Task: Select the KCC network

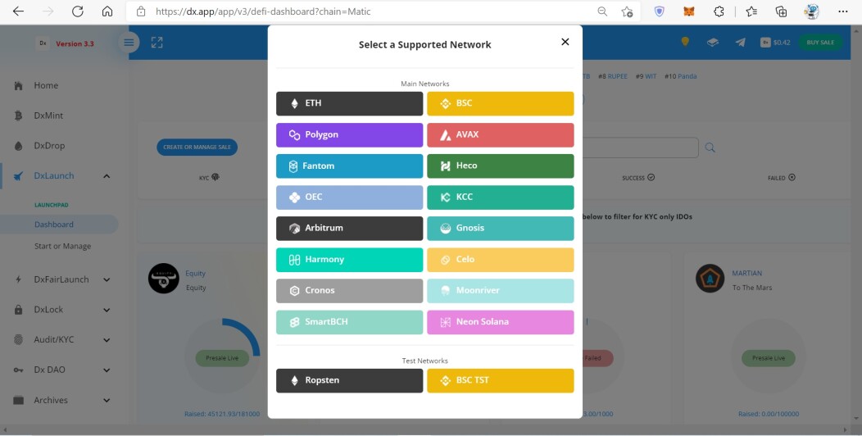Action: point(501,197)
